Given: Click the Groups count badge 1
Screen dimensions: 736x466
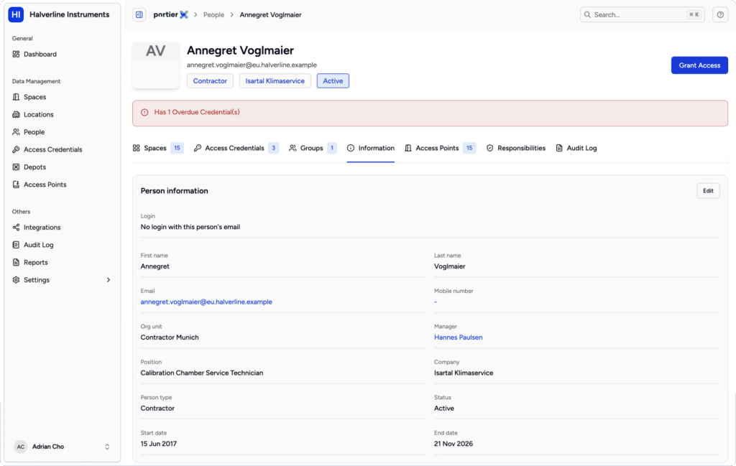Looking at the screenshot, I should tap(332, 148).
